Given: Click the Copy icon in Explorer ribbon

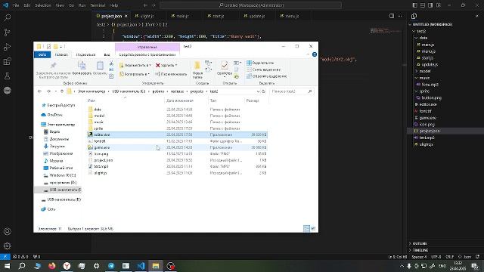Looking at the screenshot, I should click(82, 66).
